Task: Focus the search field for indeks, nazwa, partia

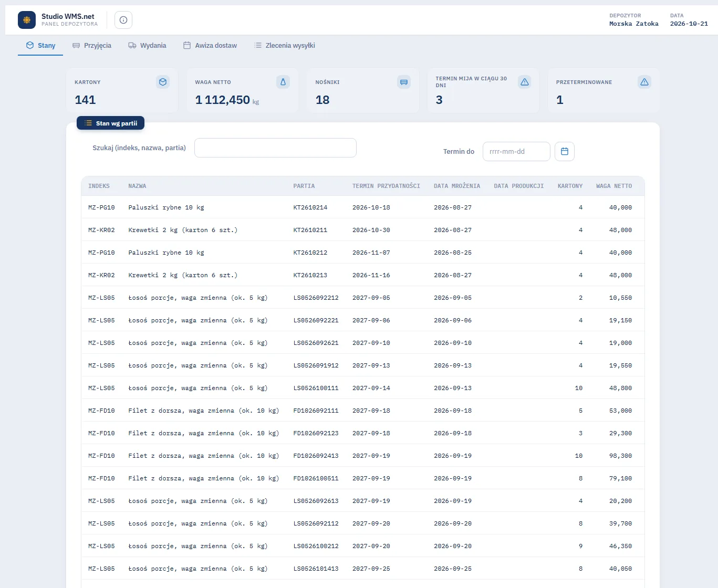Action: click(x=275, y=148)
